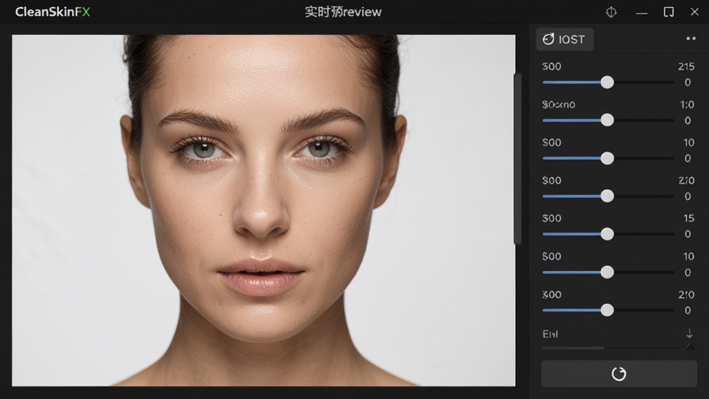This screenshot has width=709, height=399.
Task: Click the CleanSkinFX logo text
Action: [53, 12]
